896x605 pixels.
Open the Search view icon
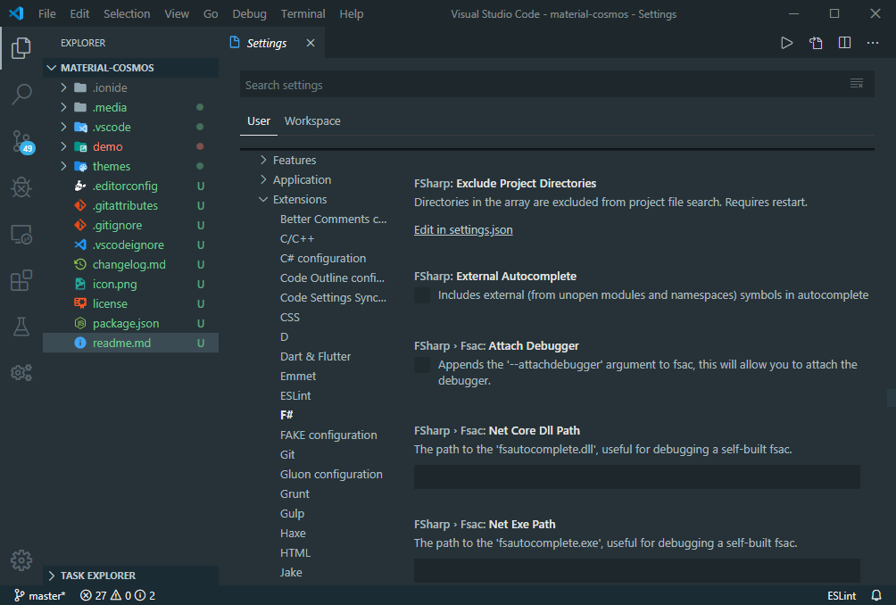pyautogui.click(x=21, y=95)
